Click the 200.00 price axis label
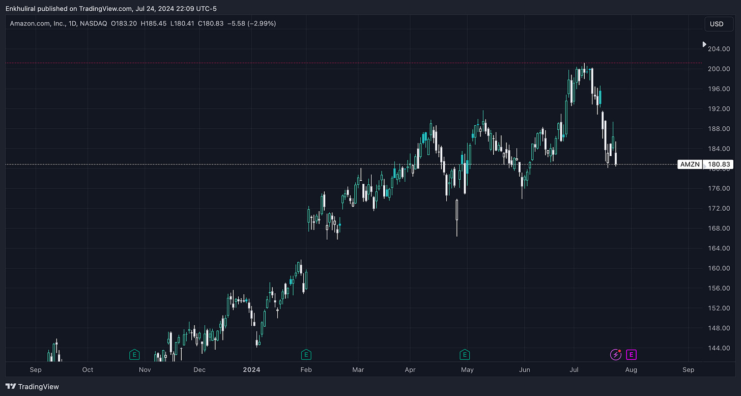 coord(719,69)
